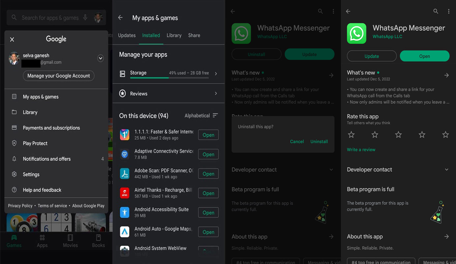The image size is (456, 264).
Task: Open Notifications and offers
Action: pos(56,159)
